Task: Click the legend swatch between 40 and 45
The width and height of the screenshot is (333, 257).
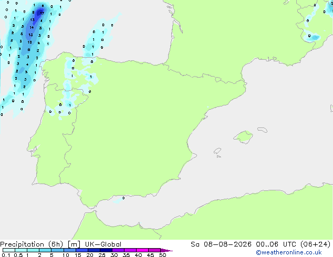Action: click(142, 250)
